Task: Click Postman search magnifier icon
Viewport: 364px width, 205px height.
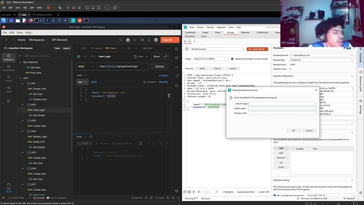Action: coord(121,40)
